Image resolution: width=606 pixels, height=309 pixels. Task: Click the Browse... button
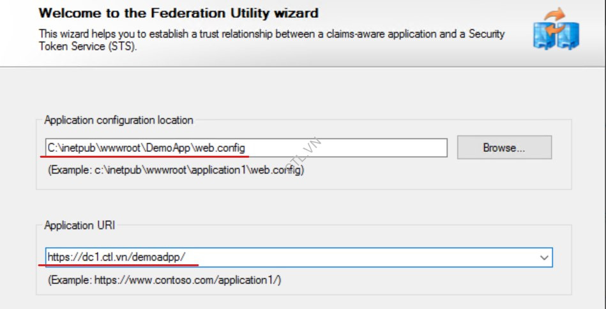pyautogui.click(x=504, y=147)
